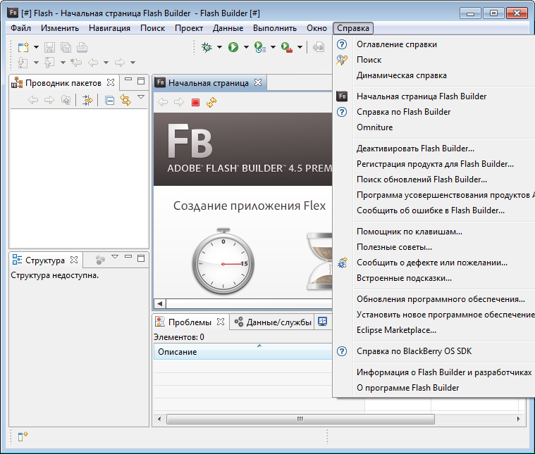The image size is (535, 454).
Task: Open the Package Explorer view menu triangle
Action: 141,97
